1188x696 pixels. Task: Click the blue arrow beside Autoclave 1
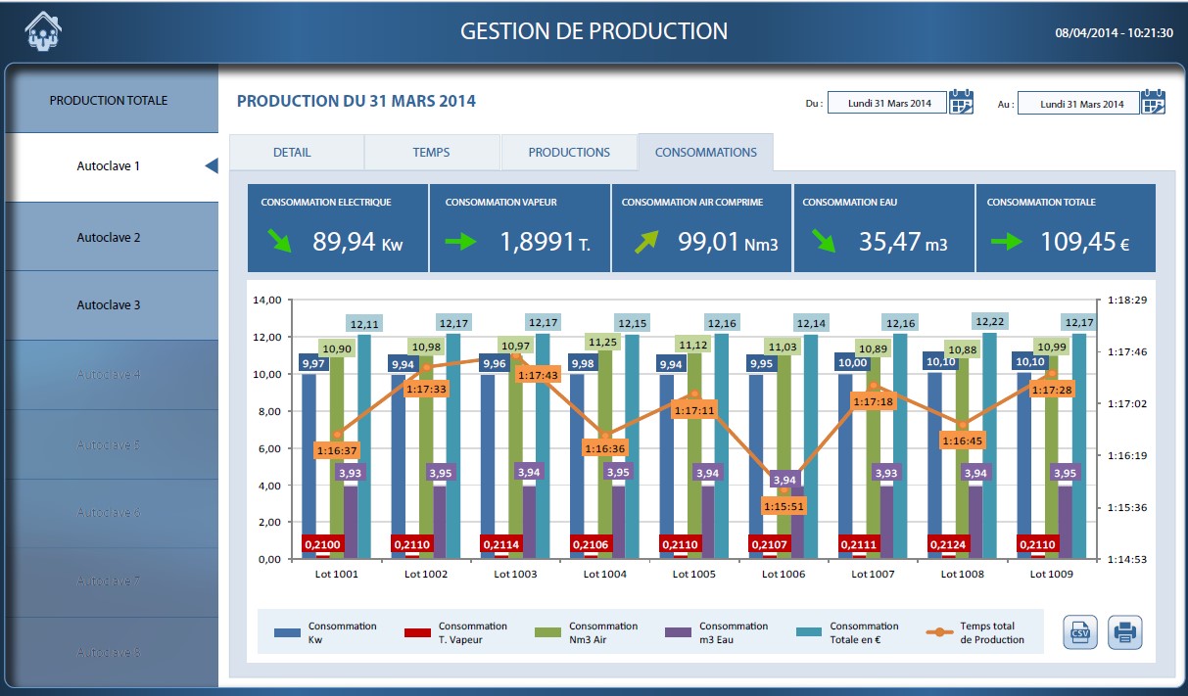pos(211,166)
